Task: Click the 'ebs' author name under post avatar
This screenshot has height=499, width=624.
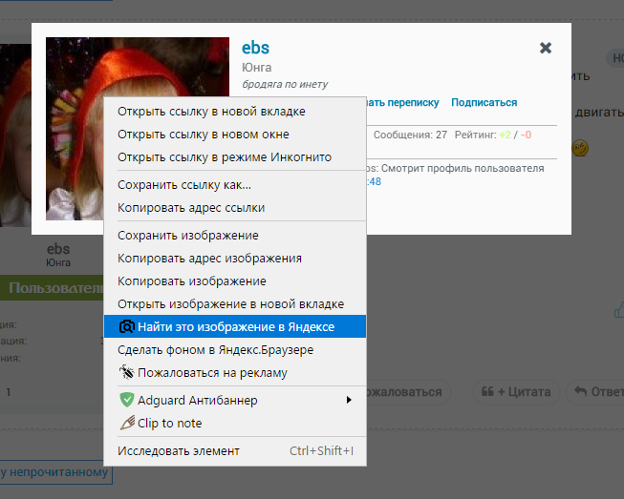Action: point(58,249)
